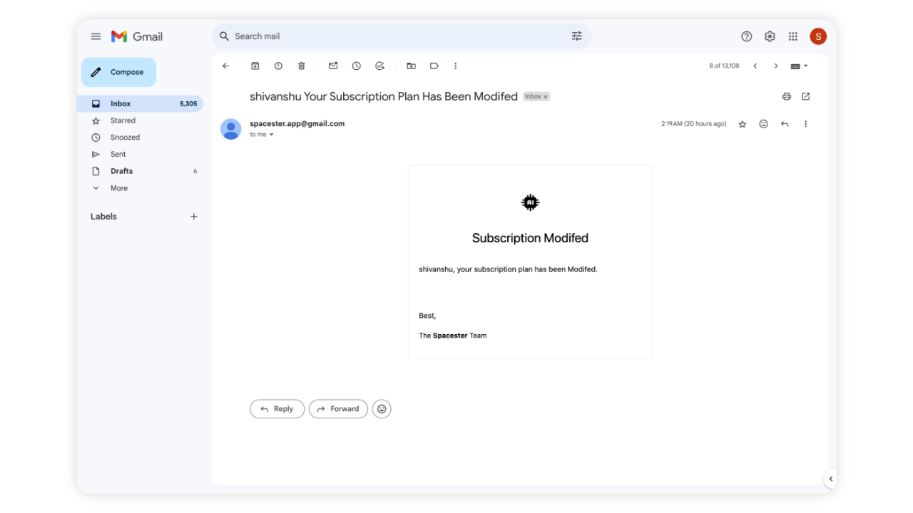This screenshot has height=513, width=913.
Task: Reply to the email
Action: pyautogui.click(x=277, y=408)
